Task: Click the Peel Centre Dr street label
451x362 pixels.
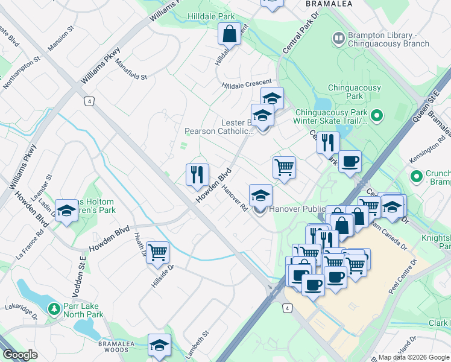Action: point(403,276)
